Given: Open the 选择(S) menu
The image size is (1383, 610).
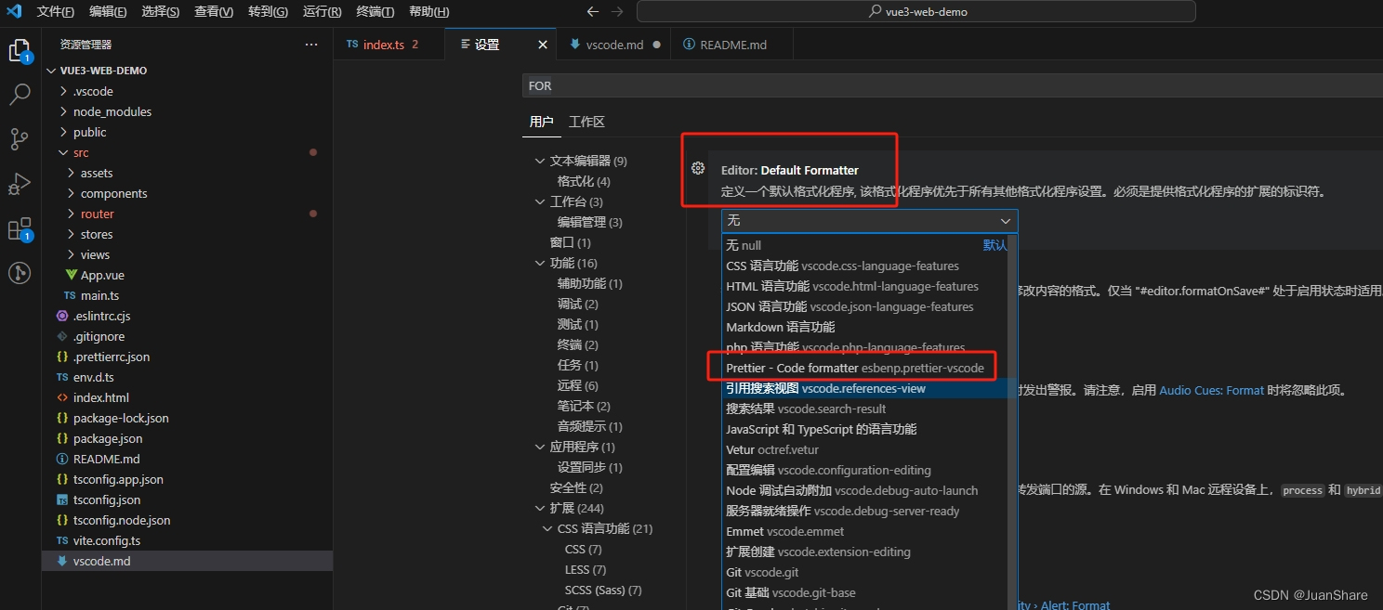Looking at the screenshot, I should tap(162, 12).
